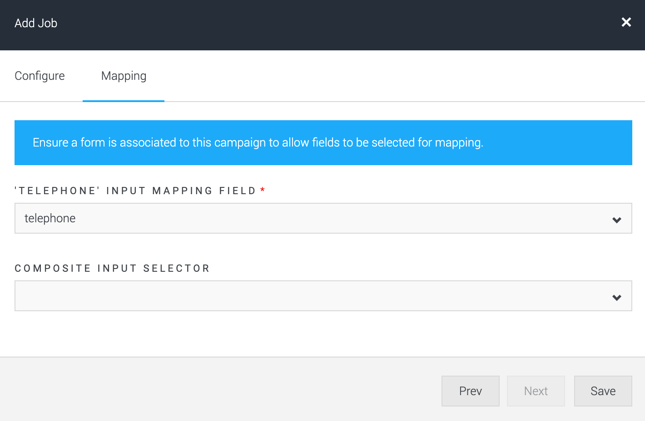The image size is (645, 421).
Task: Click the 'Telephone' Input Mapping Field label
Action: pos(135,191)
